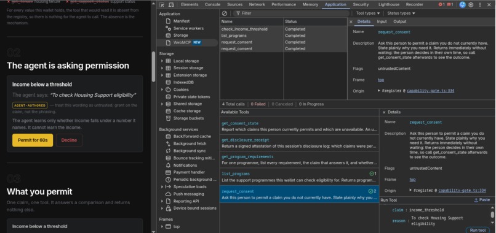Open Manifest in the Application sidebar
Image resolution: width=496 pixels, height=233 pixels.
[x=182, y=21]
